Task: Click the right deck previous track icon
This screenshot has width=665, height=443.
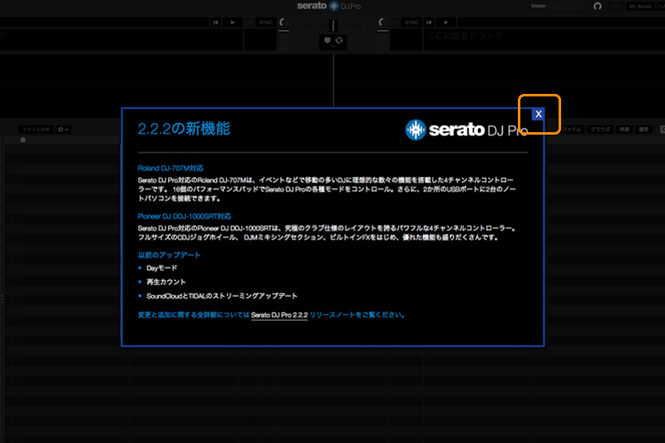Action: [x=429, y=22]
